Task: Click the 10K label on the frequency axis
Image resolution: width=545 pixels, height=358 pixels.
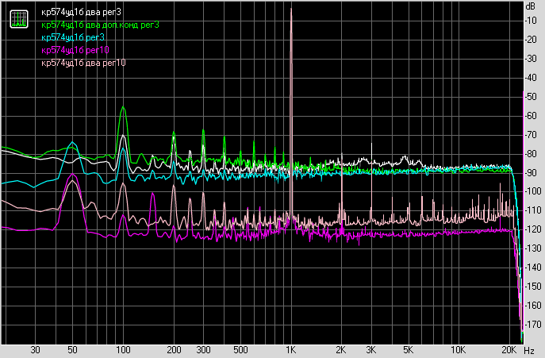Action: click(458, 350)
